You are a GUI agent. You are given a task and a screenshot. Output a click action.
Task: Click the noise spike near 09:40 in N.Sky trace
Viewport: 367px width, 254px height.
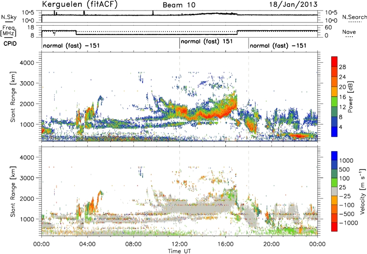(x=153, y=13)
